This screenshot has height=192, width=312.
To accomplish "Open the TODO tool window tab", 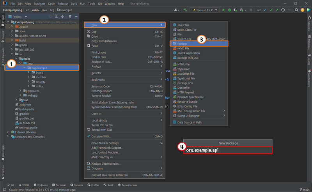I will [24, 185].
